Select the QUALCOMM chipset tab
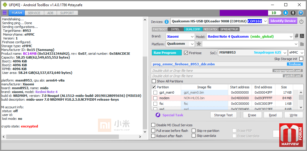 [193, 29]
